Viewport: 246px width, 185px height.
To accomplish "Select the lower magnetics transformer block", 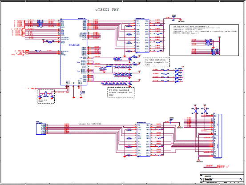I will pyautogui.click(x=143, y=140).
